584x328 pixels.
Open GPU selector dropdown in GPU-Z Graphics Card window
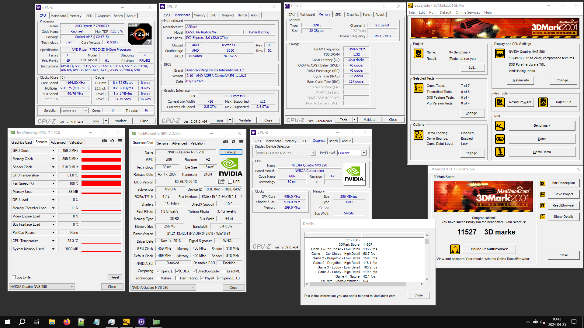click(x=163, y=288)
